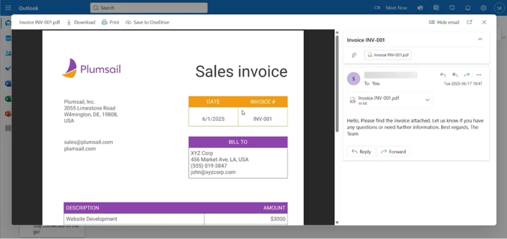The width and height of the screenshot is (507, 239).
Task: Open To Do checkmark in the sidebar
Action: pos(8,68)
